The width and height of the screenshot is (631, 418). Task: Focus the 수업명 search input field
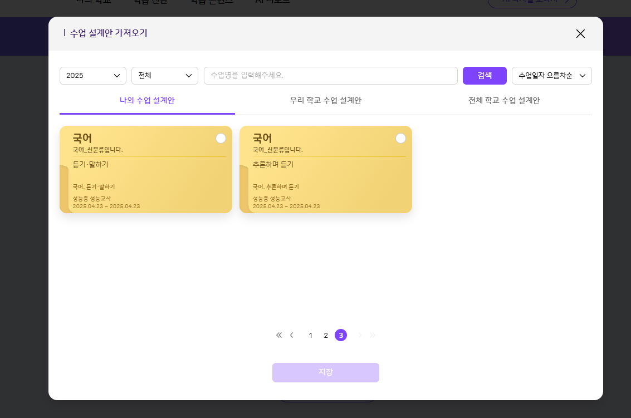coord(330,76)
